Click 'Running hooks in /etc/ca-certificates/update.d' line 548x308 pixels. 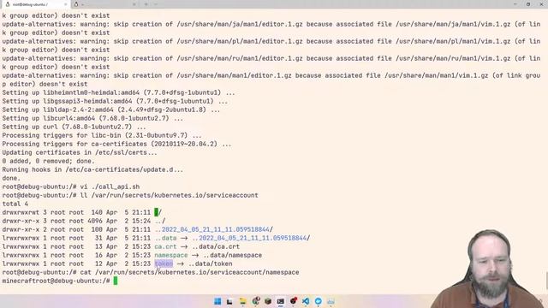(92, 169)
